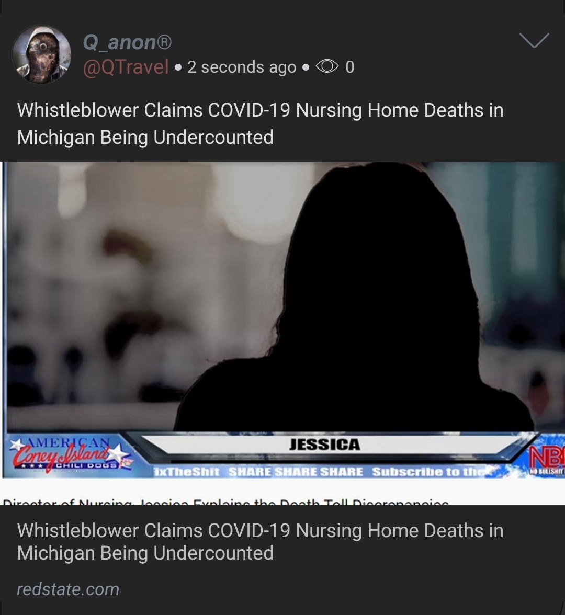Click the registered trademark symbol by Q_anon
This screenshot has width=565, height=615.
(164, 42)
